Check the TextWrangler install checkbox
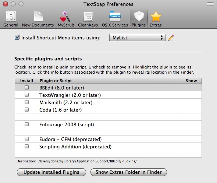This screenshot has height=183, width=217. coord(26,95)
